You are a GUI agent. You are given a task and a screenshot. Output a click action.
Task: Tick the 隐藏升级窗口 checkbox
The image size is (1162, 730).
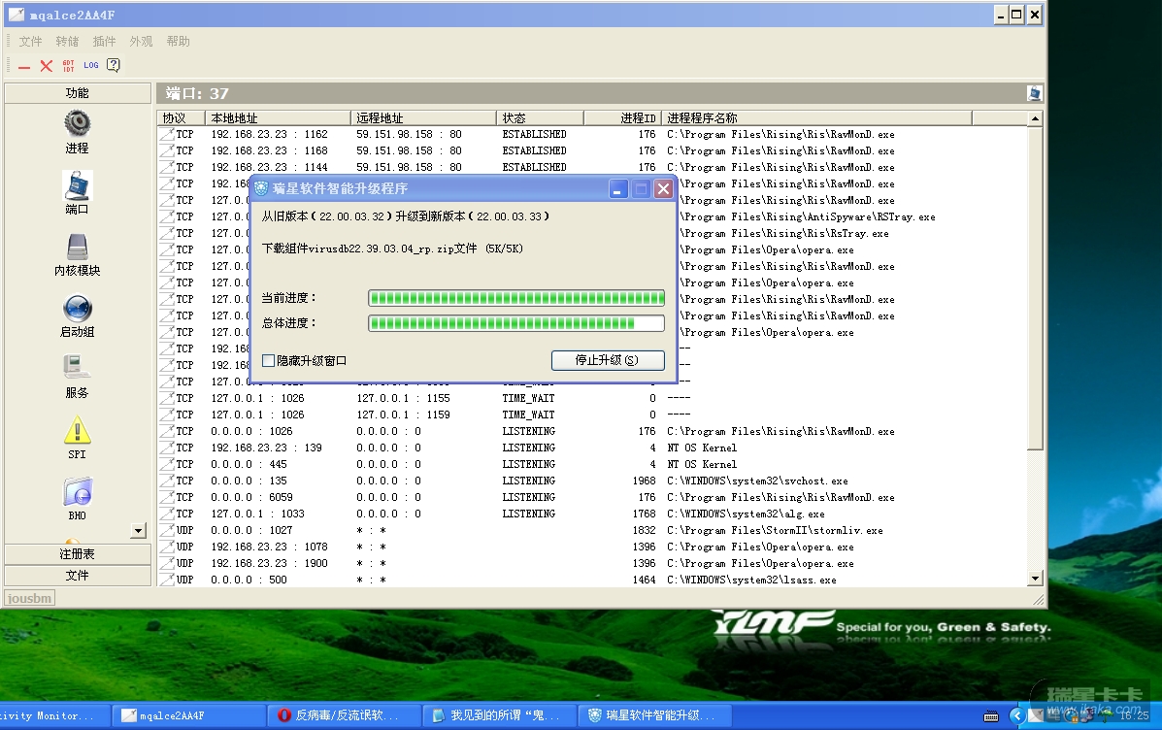[x=269, y=360]
